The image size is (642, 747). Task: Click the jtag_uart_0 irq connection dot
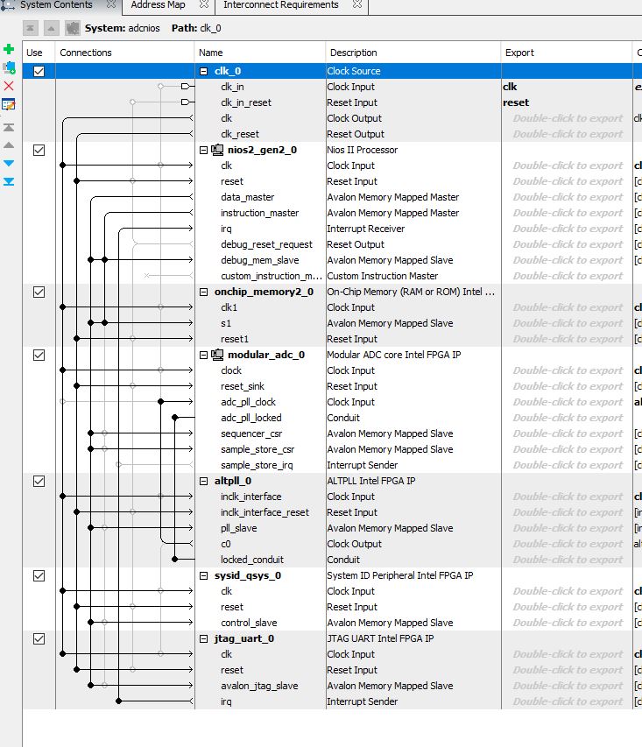[118, 701]
